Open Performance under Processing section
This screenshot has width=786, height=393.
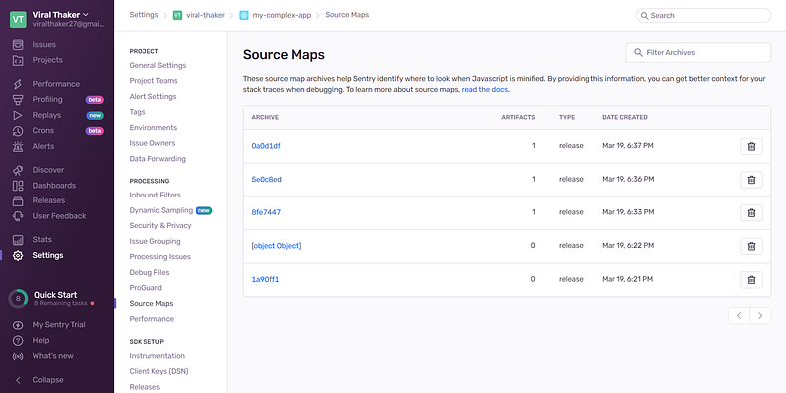click(x=151, y=319)
